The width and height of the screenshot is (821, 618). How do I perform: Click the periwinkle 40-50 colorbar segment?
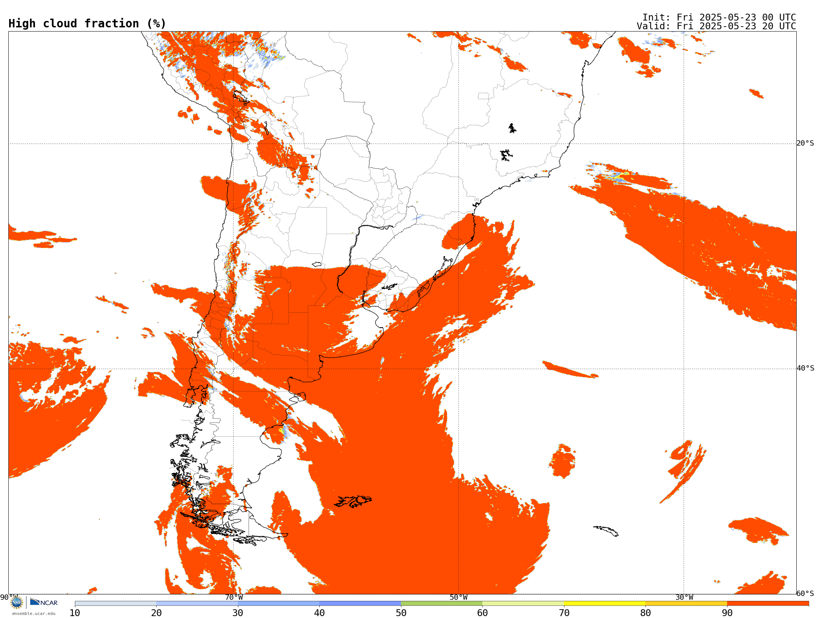[360, 604]
